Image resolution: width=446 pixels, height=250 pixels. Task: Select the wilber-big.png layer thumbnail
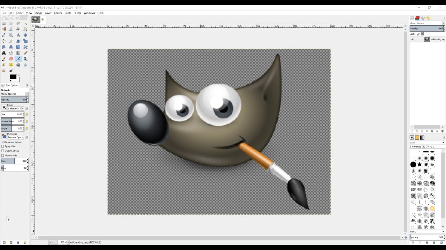pyautogui.click(x=427, y=40)
